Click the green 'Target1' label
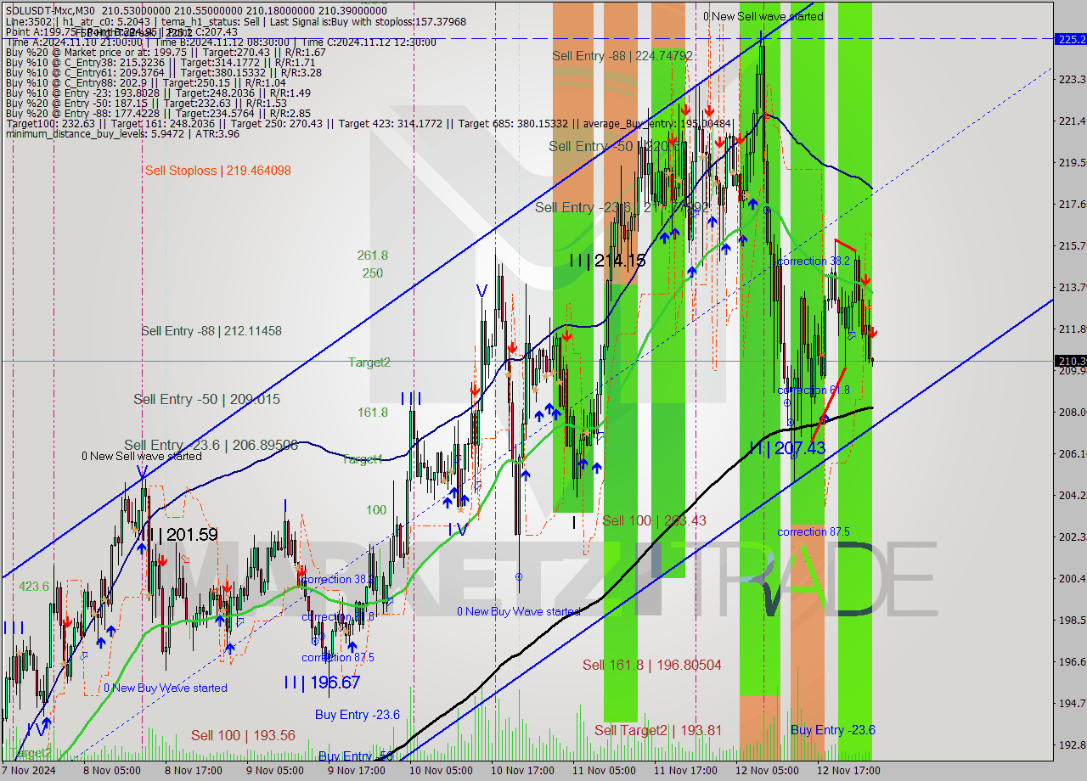The height and width of the screenshot is (781, 1087). 363,459
